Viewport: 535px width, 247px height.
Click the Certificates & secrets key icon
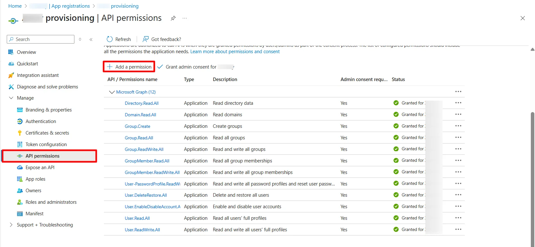20,133
